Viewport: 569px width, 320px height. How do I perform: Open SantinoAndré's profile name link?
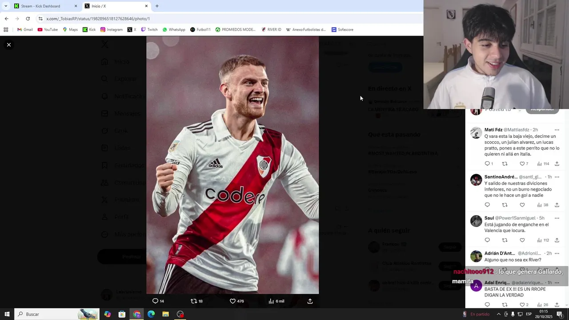click(501, 177)
